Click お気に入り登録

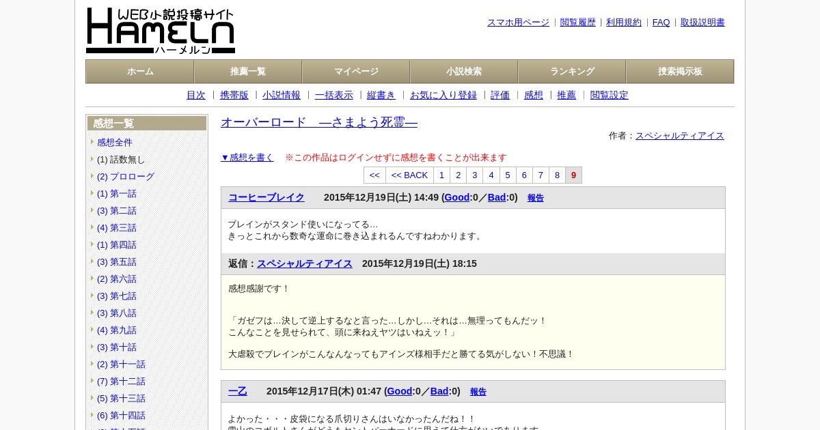pyautogui.click(x=443, y=96)
